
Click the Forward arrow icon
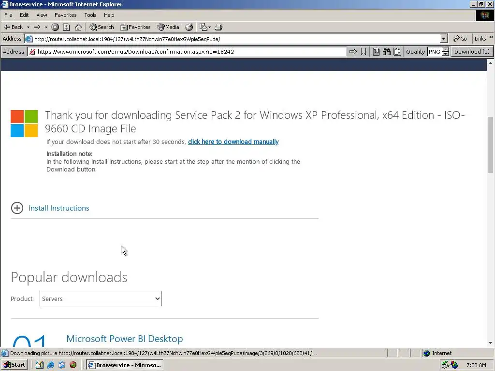coord(37,27)
